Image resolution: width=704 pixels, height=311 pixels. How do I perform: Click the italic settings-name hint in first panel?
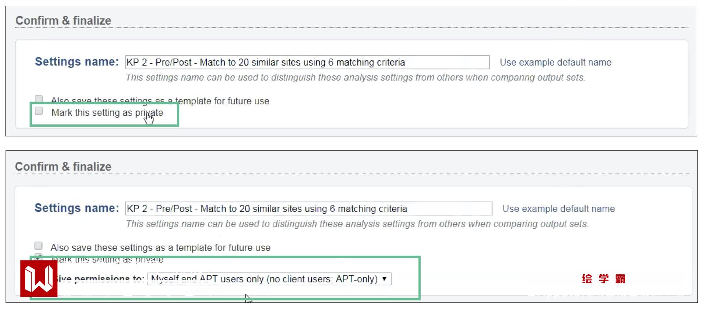pos(355,78)
